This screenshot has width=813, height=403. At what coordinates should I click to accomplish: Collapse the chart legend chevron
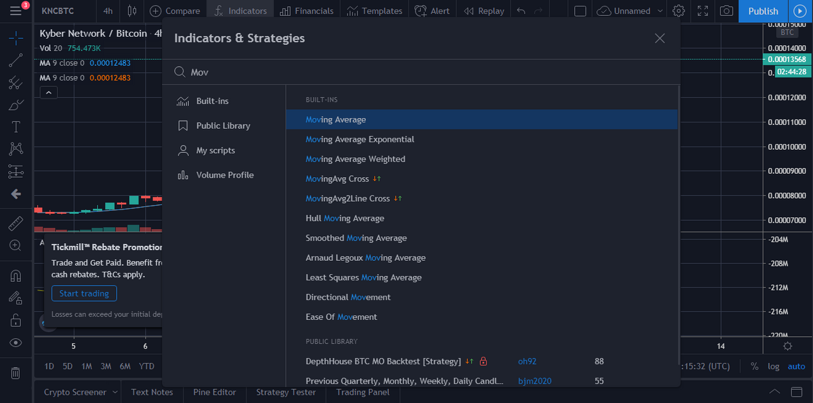(x=48, y=93)
